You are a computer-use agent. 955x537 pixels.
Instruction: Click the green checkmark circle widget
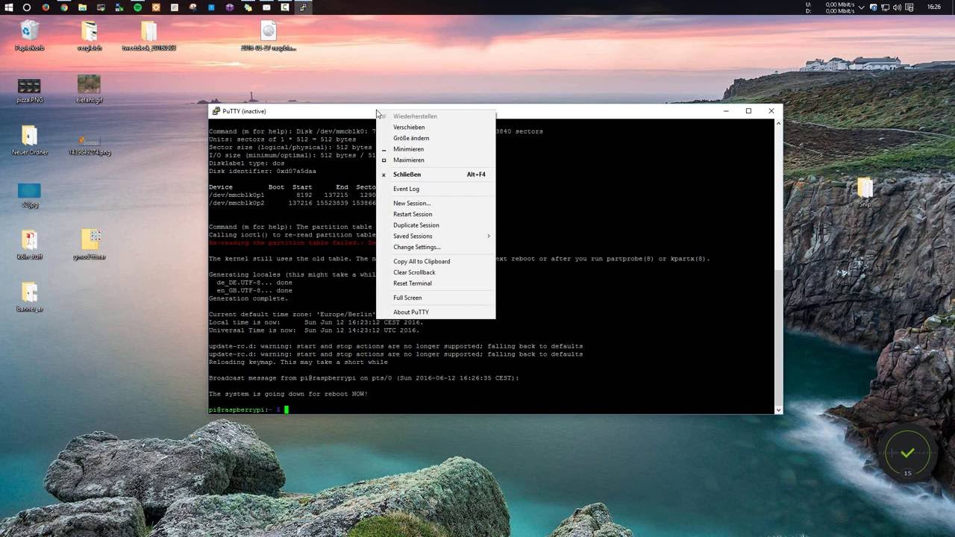pos(907,453)
